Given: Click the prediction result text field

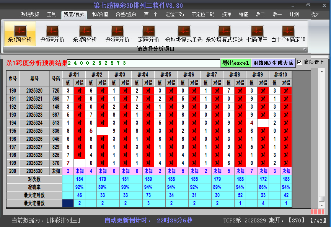Looking at the screenshot, I should click(143, 63).
